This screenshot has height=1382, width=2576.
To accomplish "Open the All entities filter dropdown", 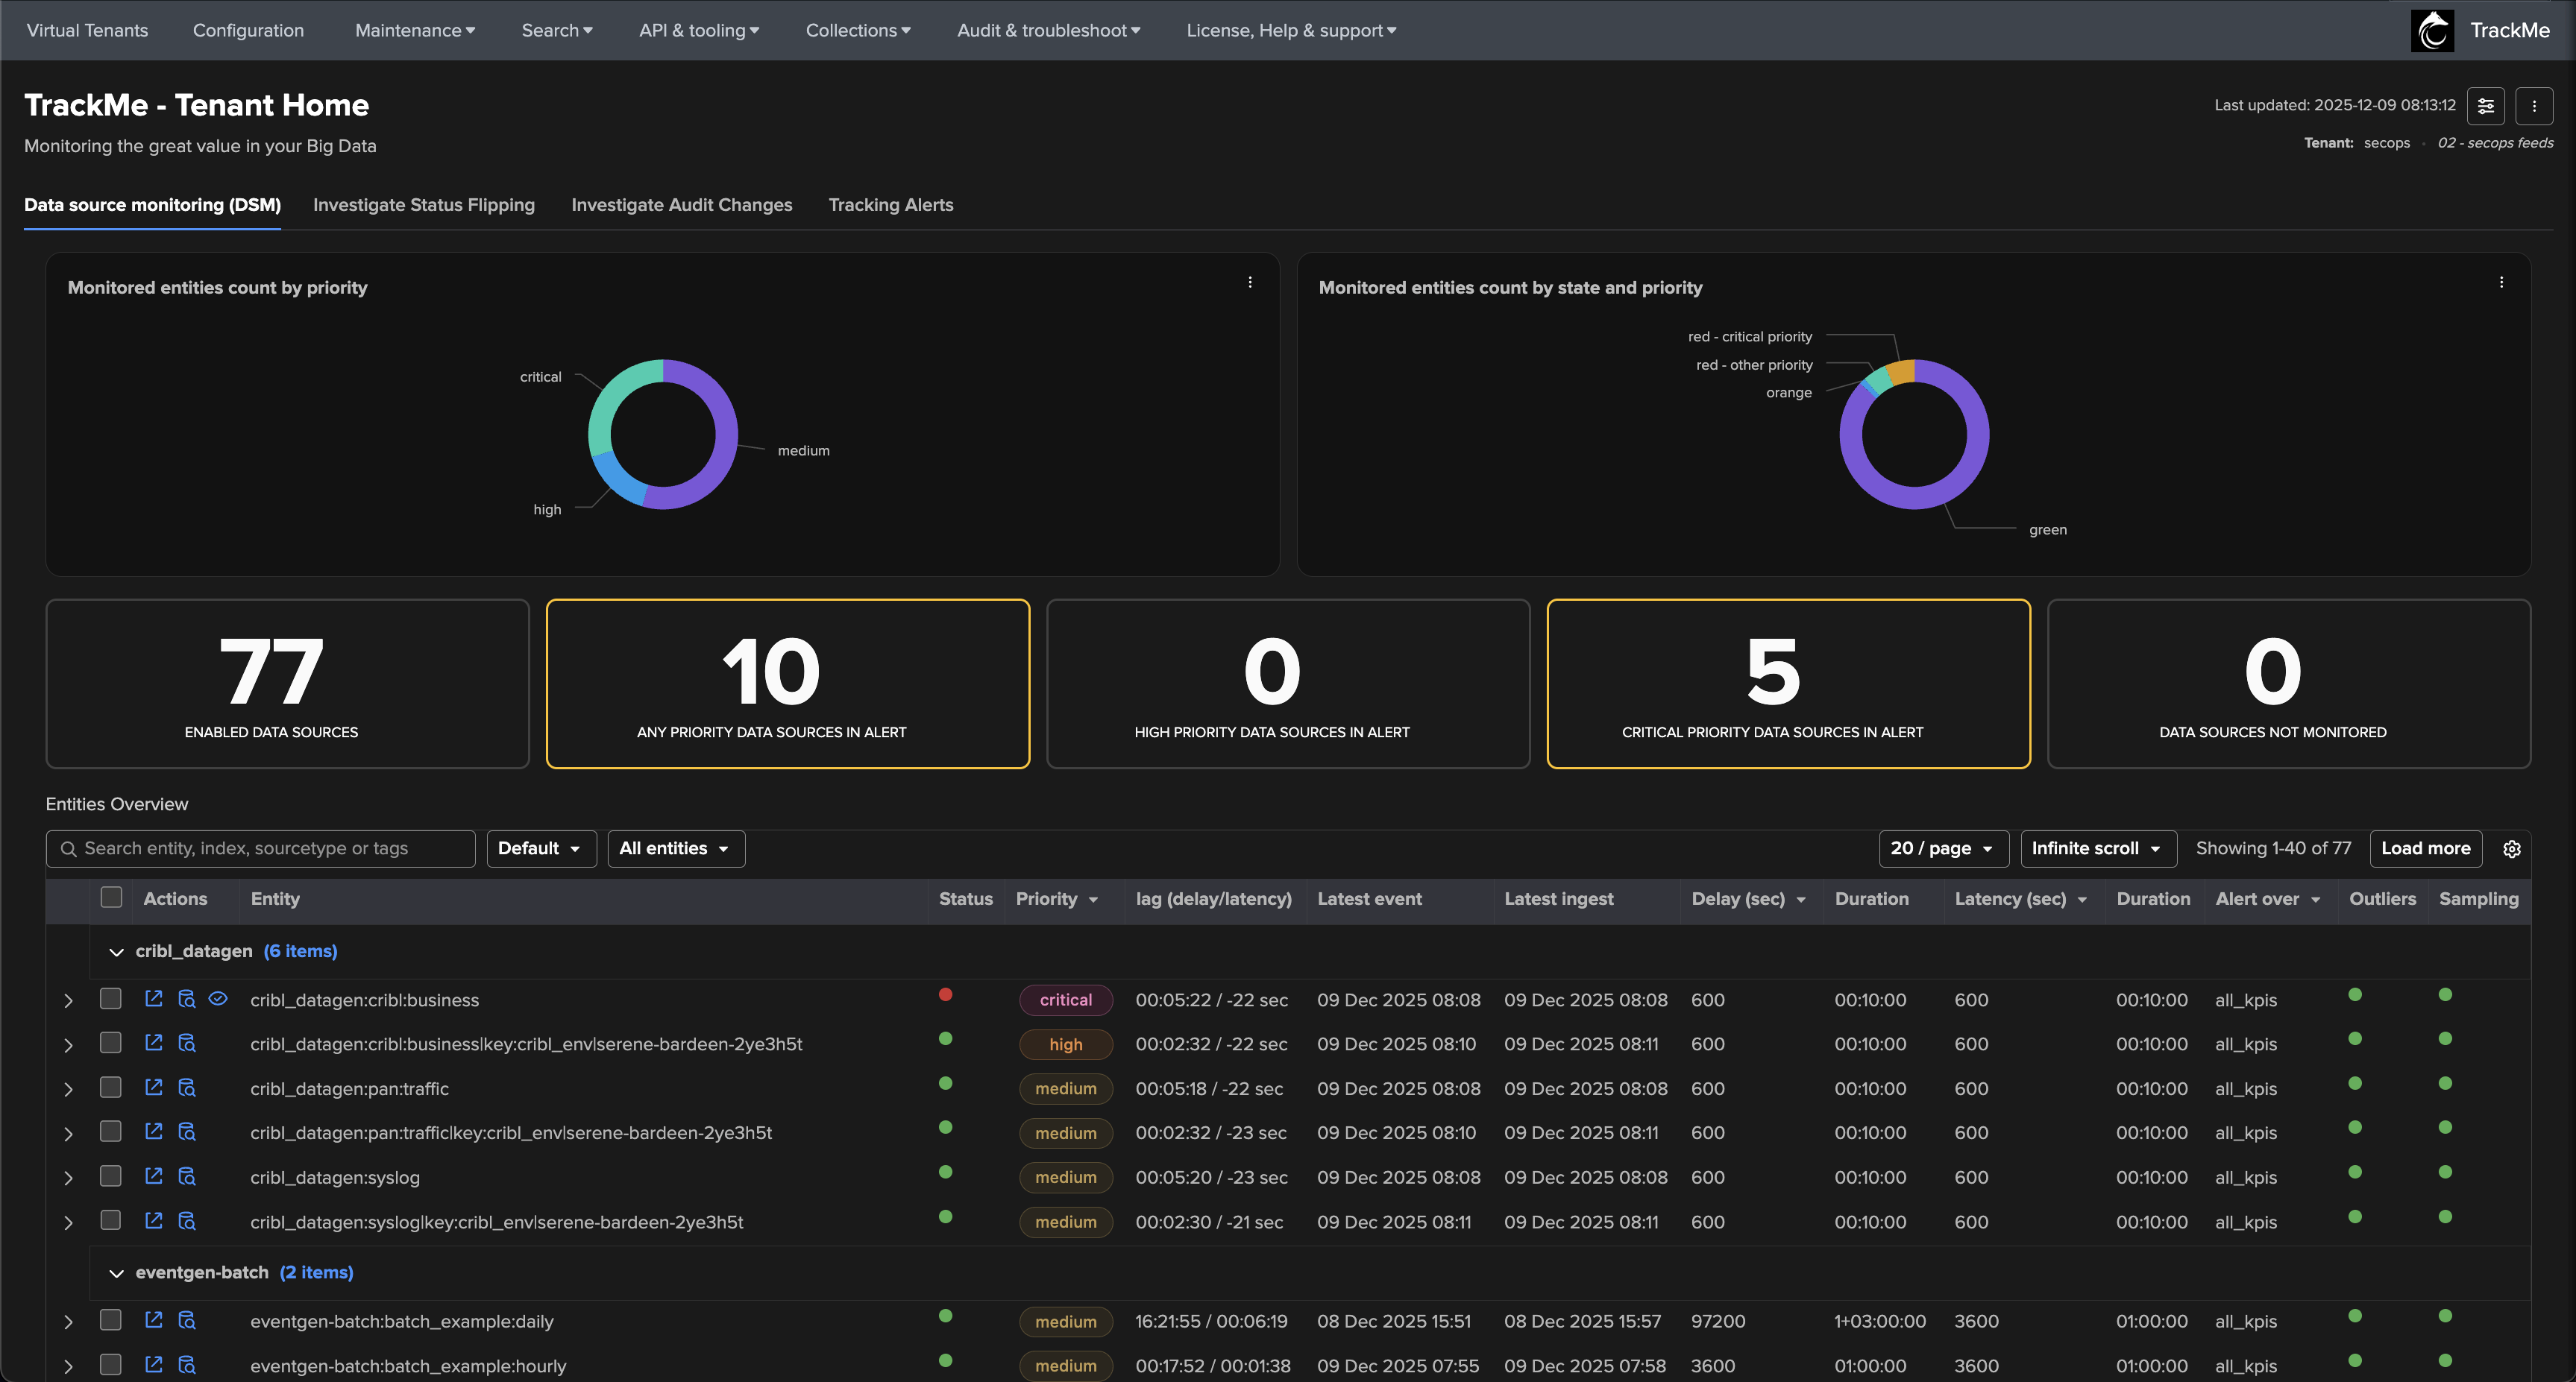I will coord(675,848).
